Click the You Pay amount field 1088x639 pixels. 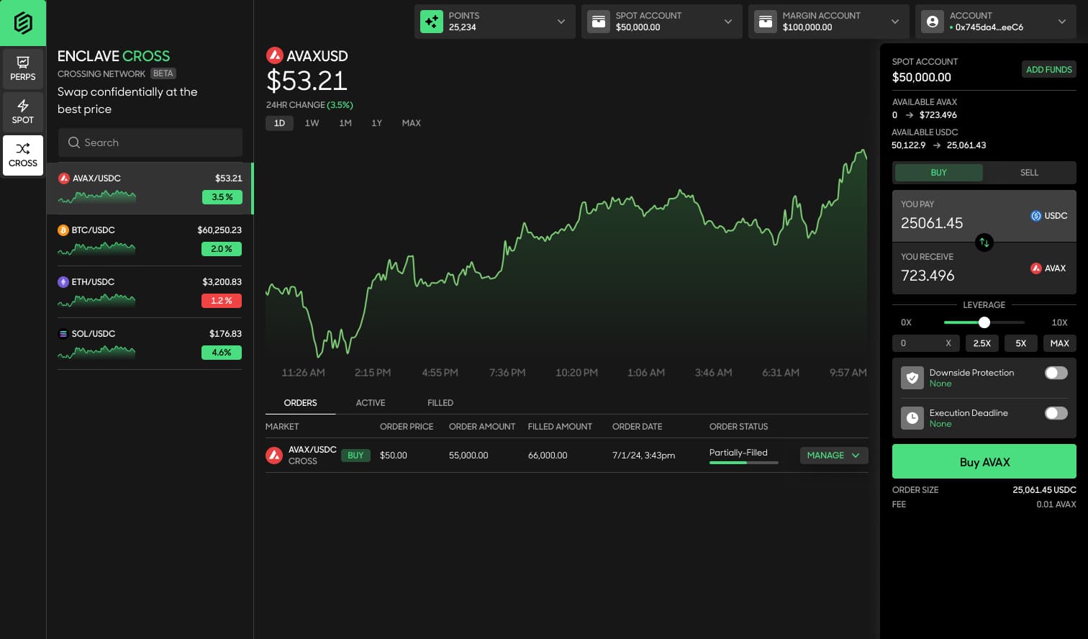(984, 216)
